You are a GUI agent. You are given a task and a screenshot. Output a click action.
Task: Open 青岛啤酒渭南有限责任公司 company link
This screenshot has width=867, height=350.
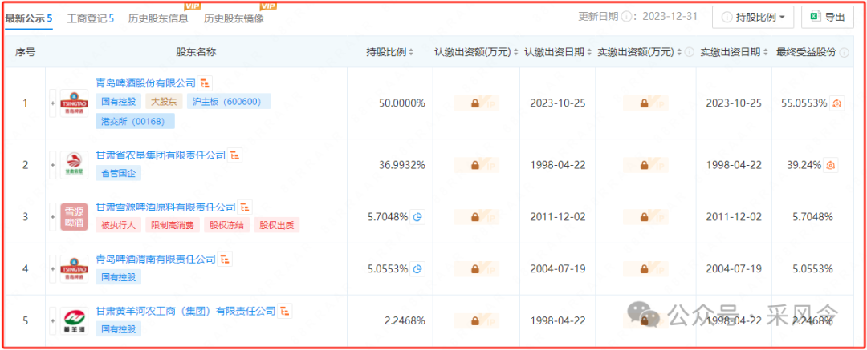coord(156,259)
